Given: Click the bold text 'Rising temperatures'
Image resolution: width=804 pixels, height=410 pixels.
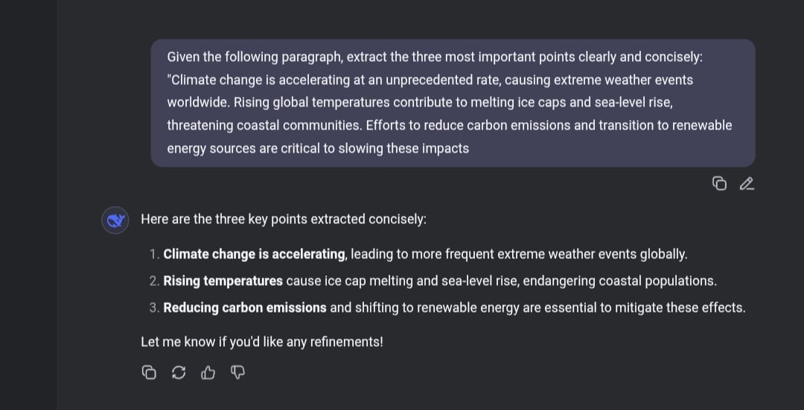Looking at the screenshot, I should click(223, 281).
